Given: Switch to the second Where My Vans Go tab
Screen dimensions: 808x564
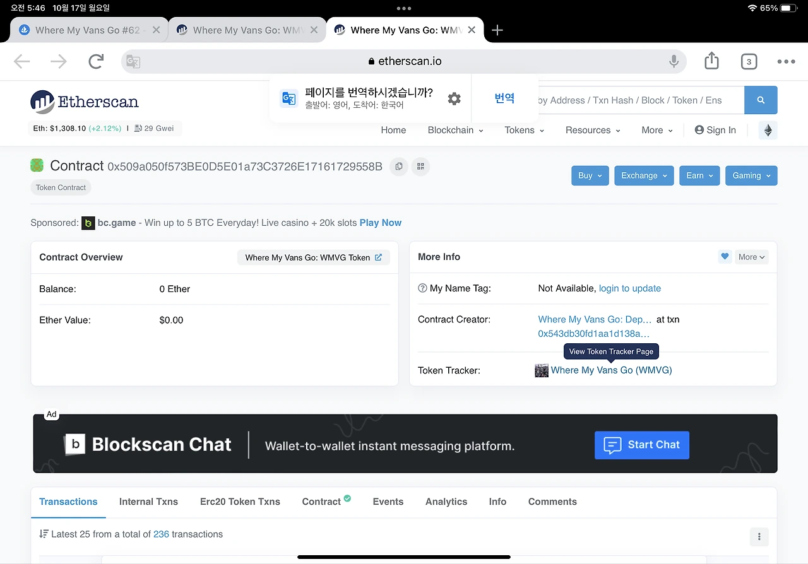Looking at the screenshot, I should 247,30.
